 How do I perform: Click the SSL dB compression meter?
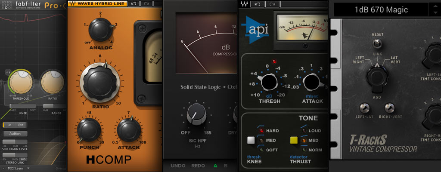tap(207, 43)
